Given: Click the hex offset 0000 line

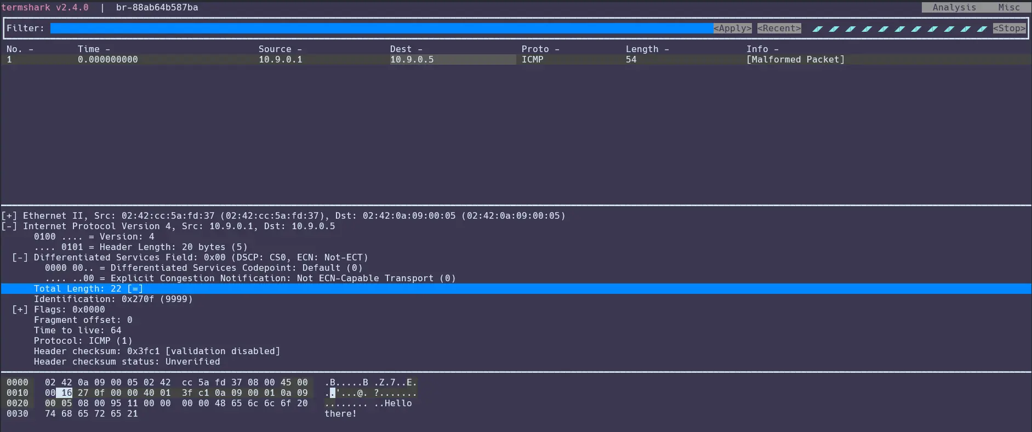Looking at the screenshot, I should click(17, 383).
